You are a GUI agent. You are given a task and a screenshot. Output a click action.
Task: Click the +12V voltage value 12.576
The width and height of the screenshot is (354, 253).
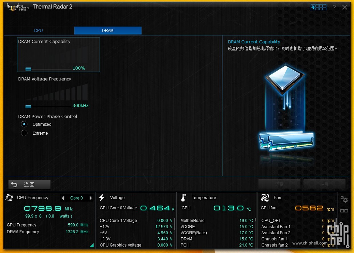coord(164,227)
